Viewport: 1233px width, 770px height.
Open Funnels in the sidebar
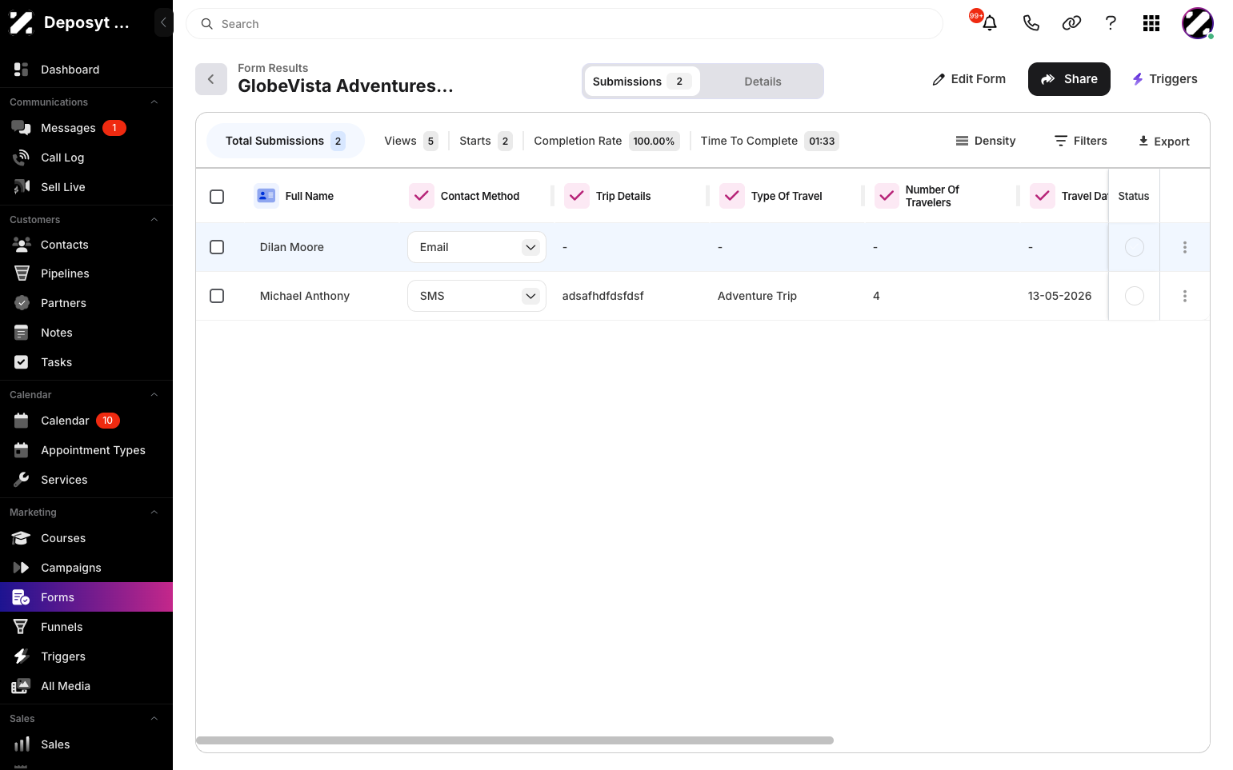(86, 627)
